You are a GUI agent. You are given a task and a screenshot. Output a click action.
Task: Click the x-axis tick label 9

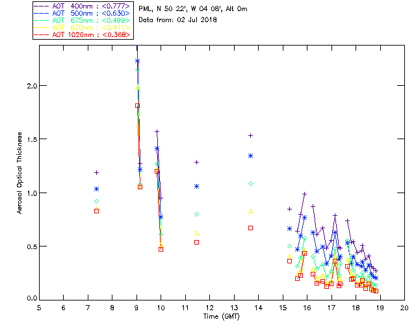pyautogui.click(x=136, y=308)
